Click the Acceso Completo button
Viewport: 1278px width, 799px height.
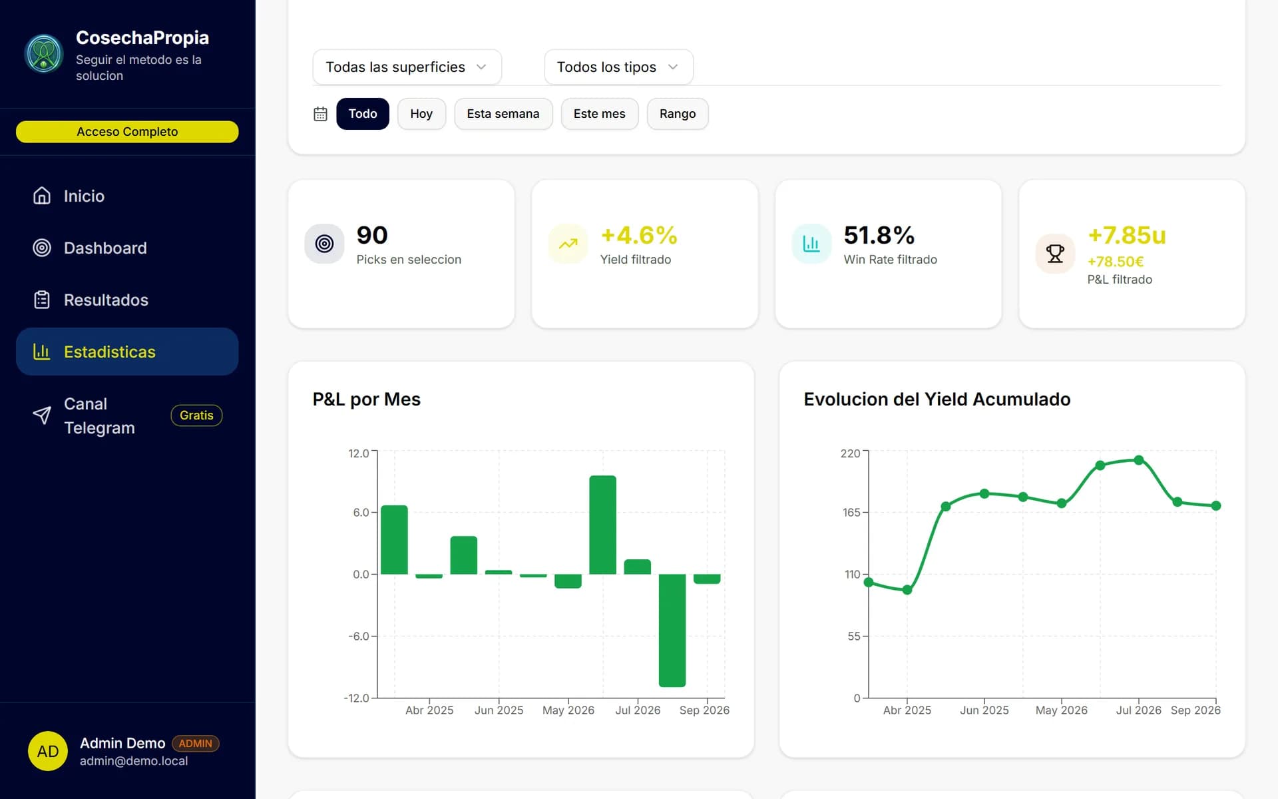tap(127, 132)
